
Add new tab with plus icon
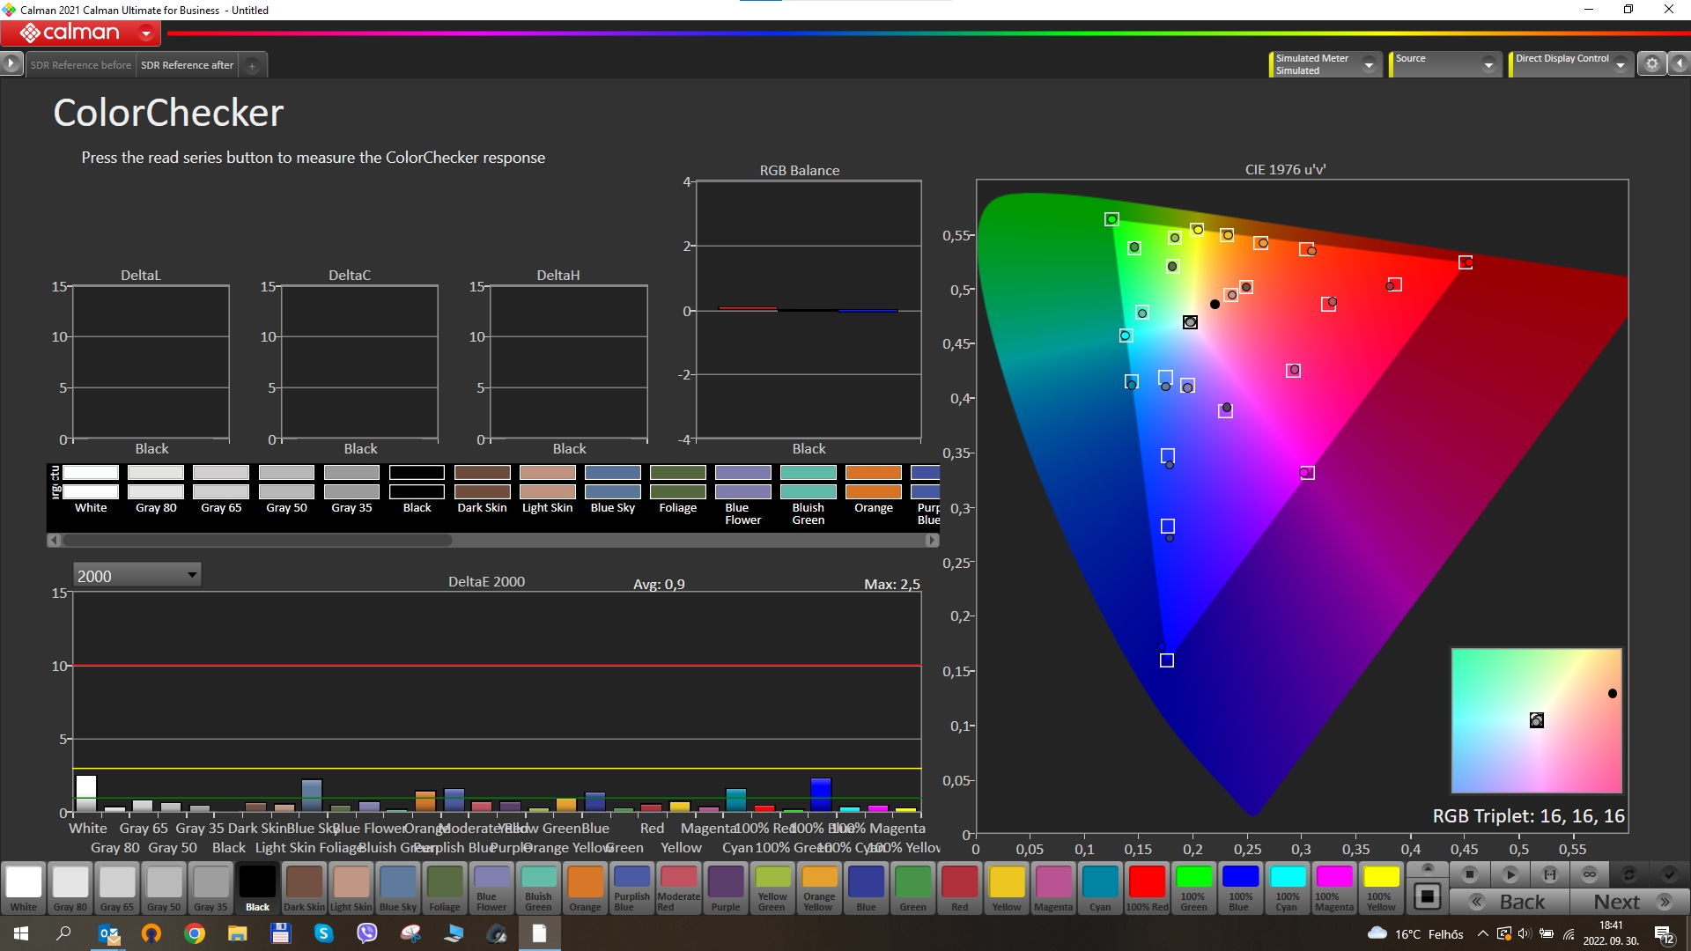pos(252,65)
